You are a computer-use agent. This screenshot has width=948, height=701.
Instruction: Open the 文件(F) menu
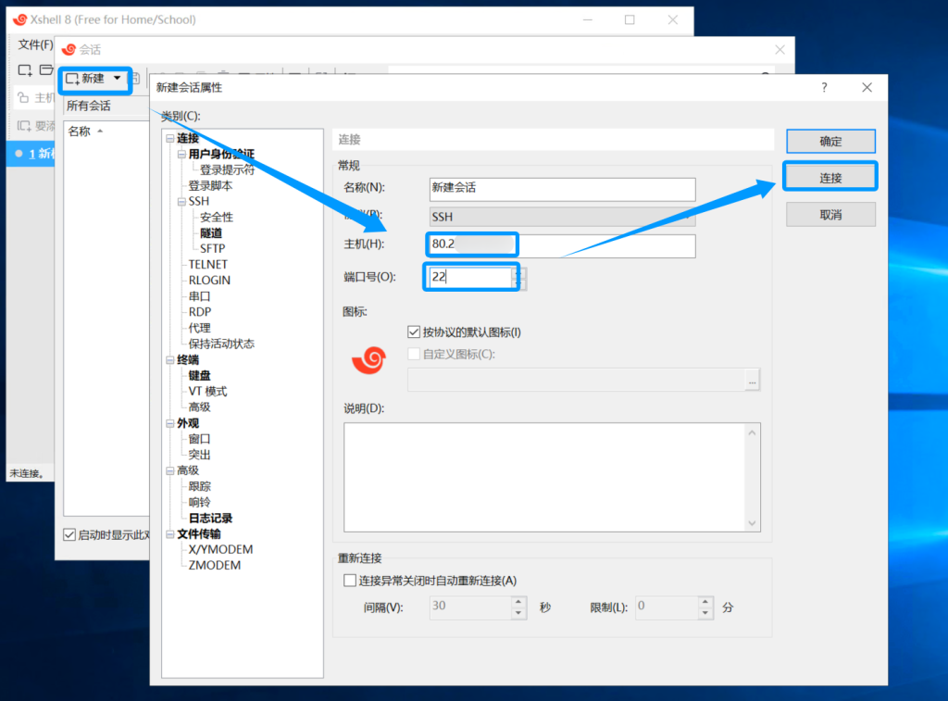[x=35, y=44]
